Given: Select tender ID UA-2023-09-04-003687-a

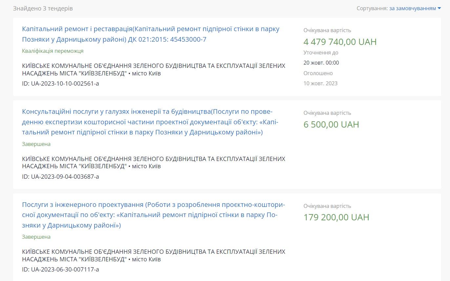Looking at the screenshot, I should 60,177.
